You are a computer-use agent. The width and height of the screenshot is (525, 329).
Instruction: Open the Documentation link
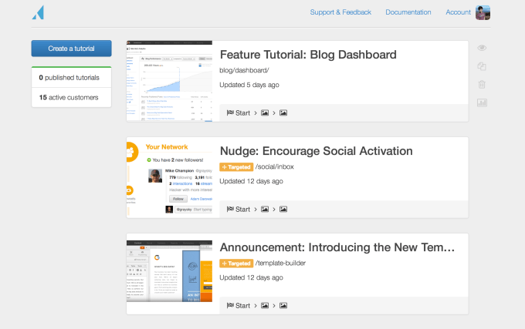tap(408, 12)
